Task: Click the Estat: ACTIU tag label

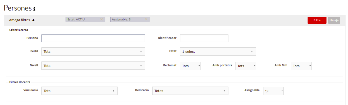Action: pyautogui.click(x=76, y=19)
